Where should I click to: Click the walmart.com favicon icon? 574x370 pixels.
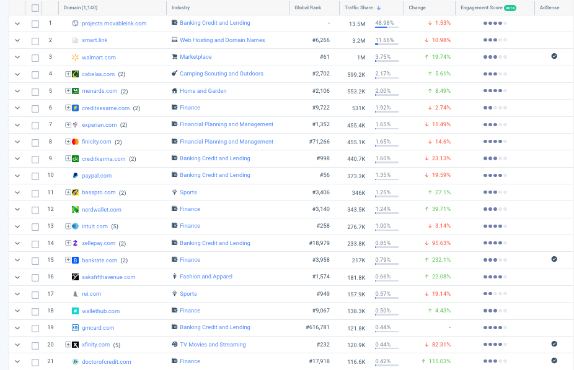75,57
